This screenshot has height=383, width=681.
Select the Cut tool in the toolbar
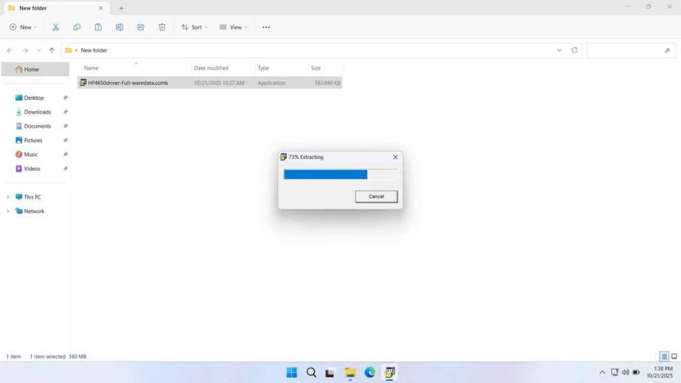pos(56,27)
